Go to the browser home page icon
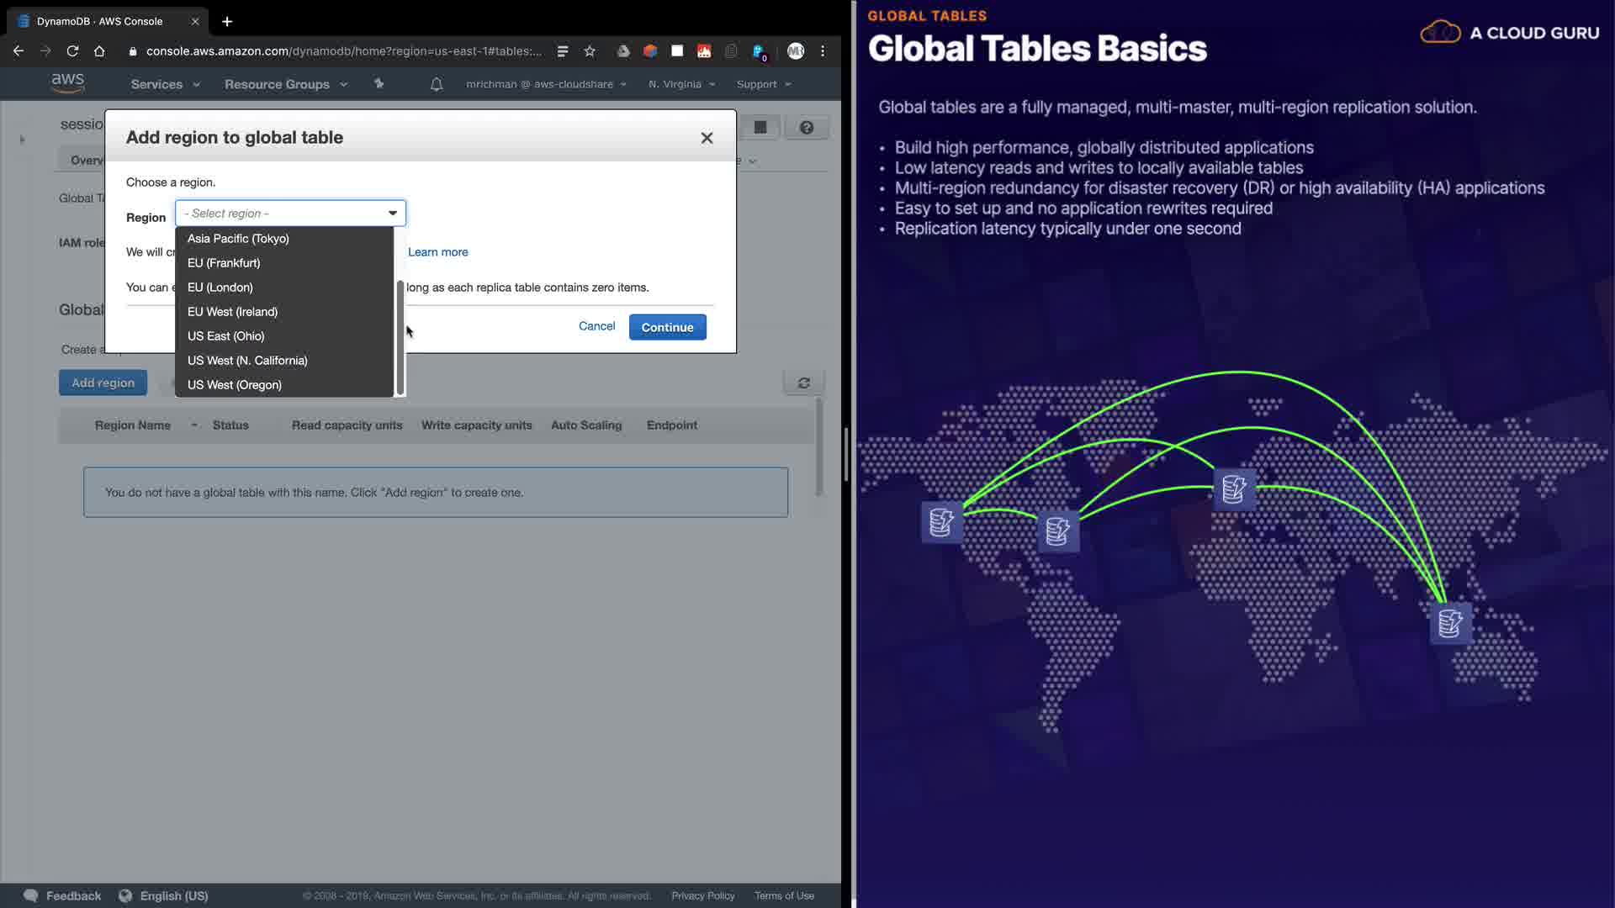This screenshot has width=1615, height=908. click(x=99, y=51)
